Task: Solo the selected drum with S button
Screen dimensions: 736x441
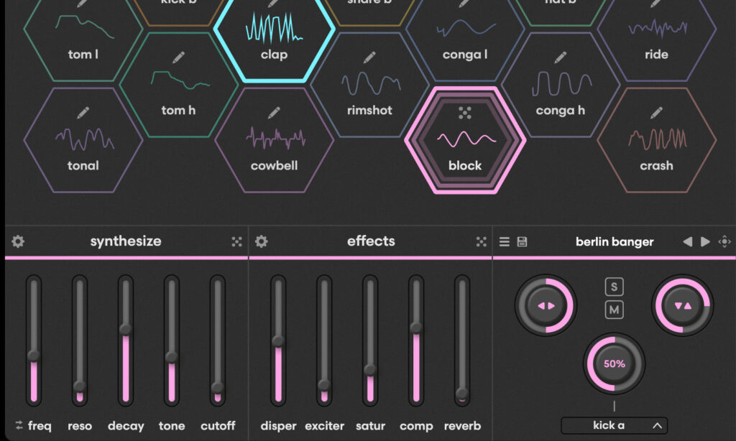Action: 614,287
